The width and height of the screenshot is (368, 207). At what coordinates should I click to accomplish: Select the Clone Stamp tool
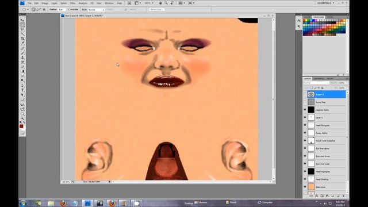point(22,57)
